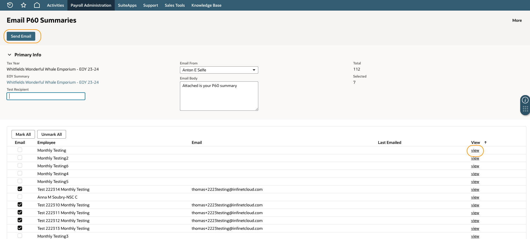Click view link for Monthly Testing row
Image resolution: width=530 pixels, height=239 pixels.
point(475,150)
